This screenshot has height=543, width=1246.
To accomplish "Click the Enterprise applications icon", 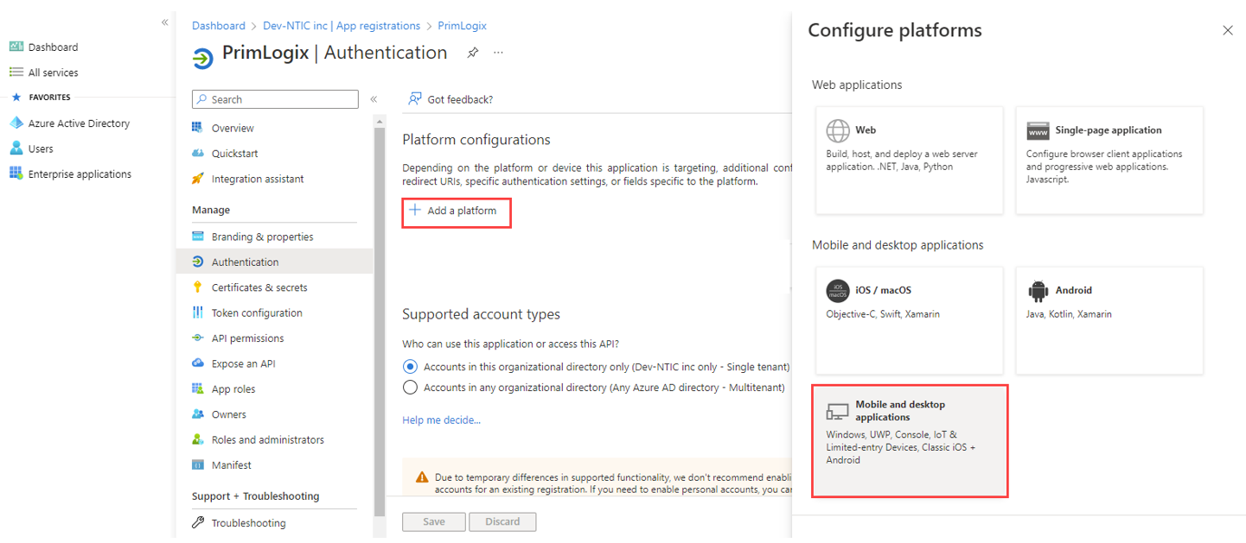I will (16, 174).
